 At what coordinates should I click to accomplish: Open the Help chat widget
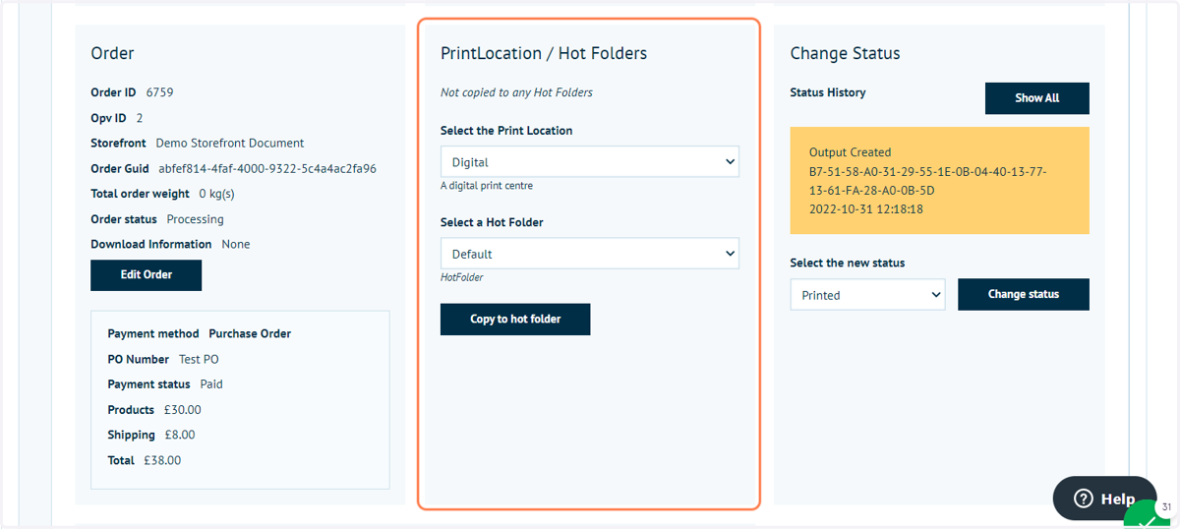pyautogui.click(x=1104, y=499)
